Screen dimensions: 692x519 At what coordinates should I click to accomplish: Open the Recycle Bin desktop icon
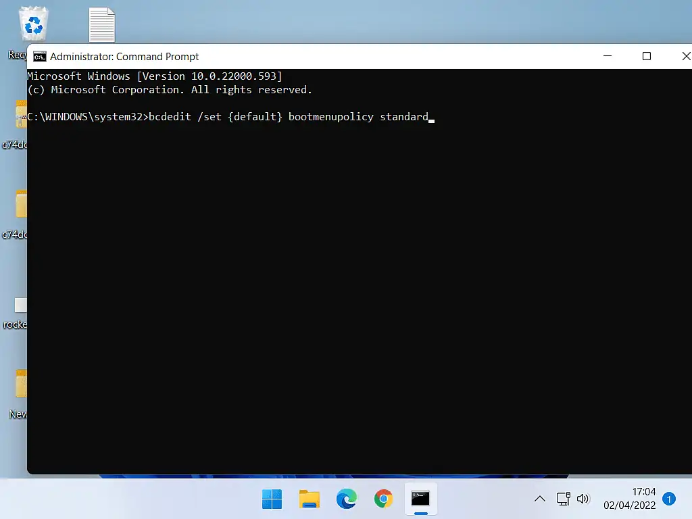coord(32,25)
